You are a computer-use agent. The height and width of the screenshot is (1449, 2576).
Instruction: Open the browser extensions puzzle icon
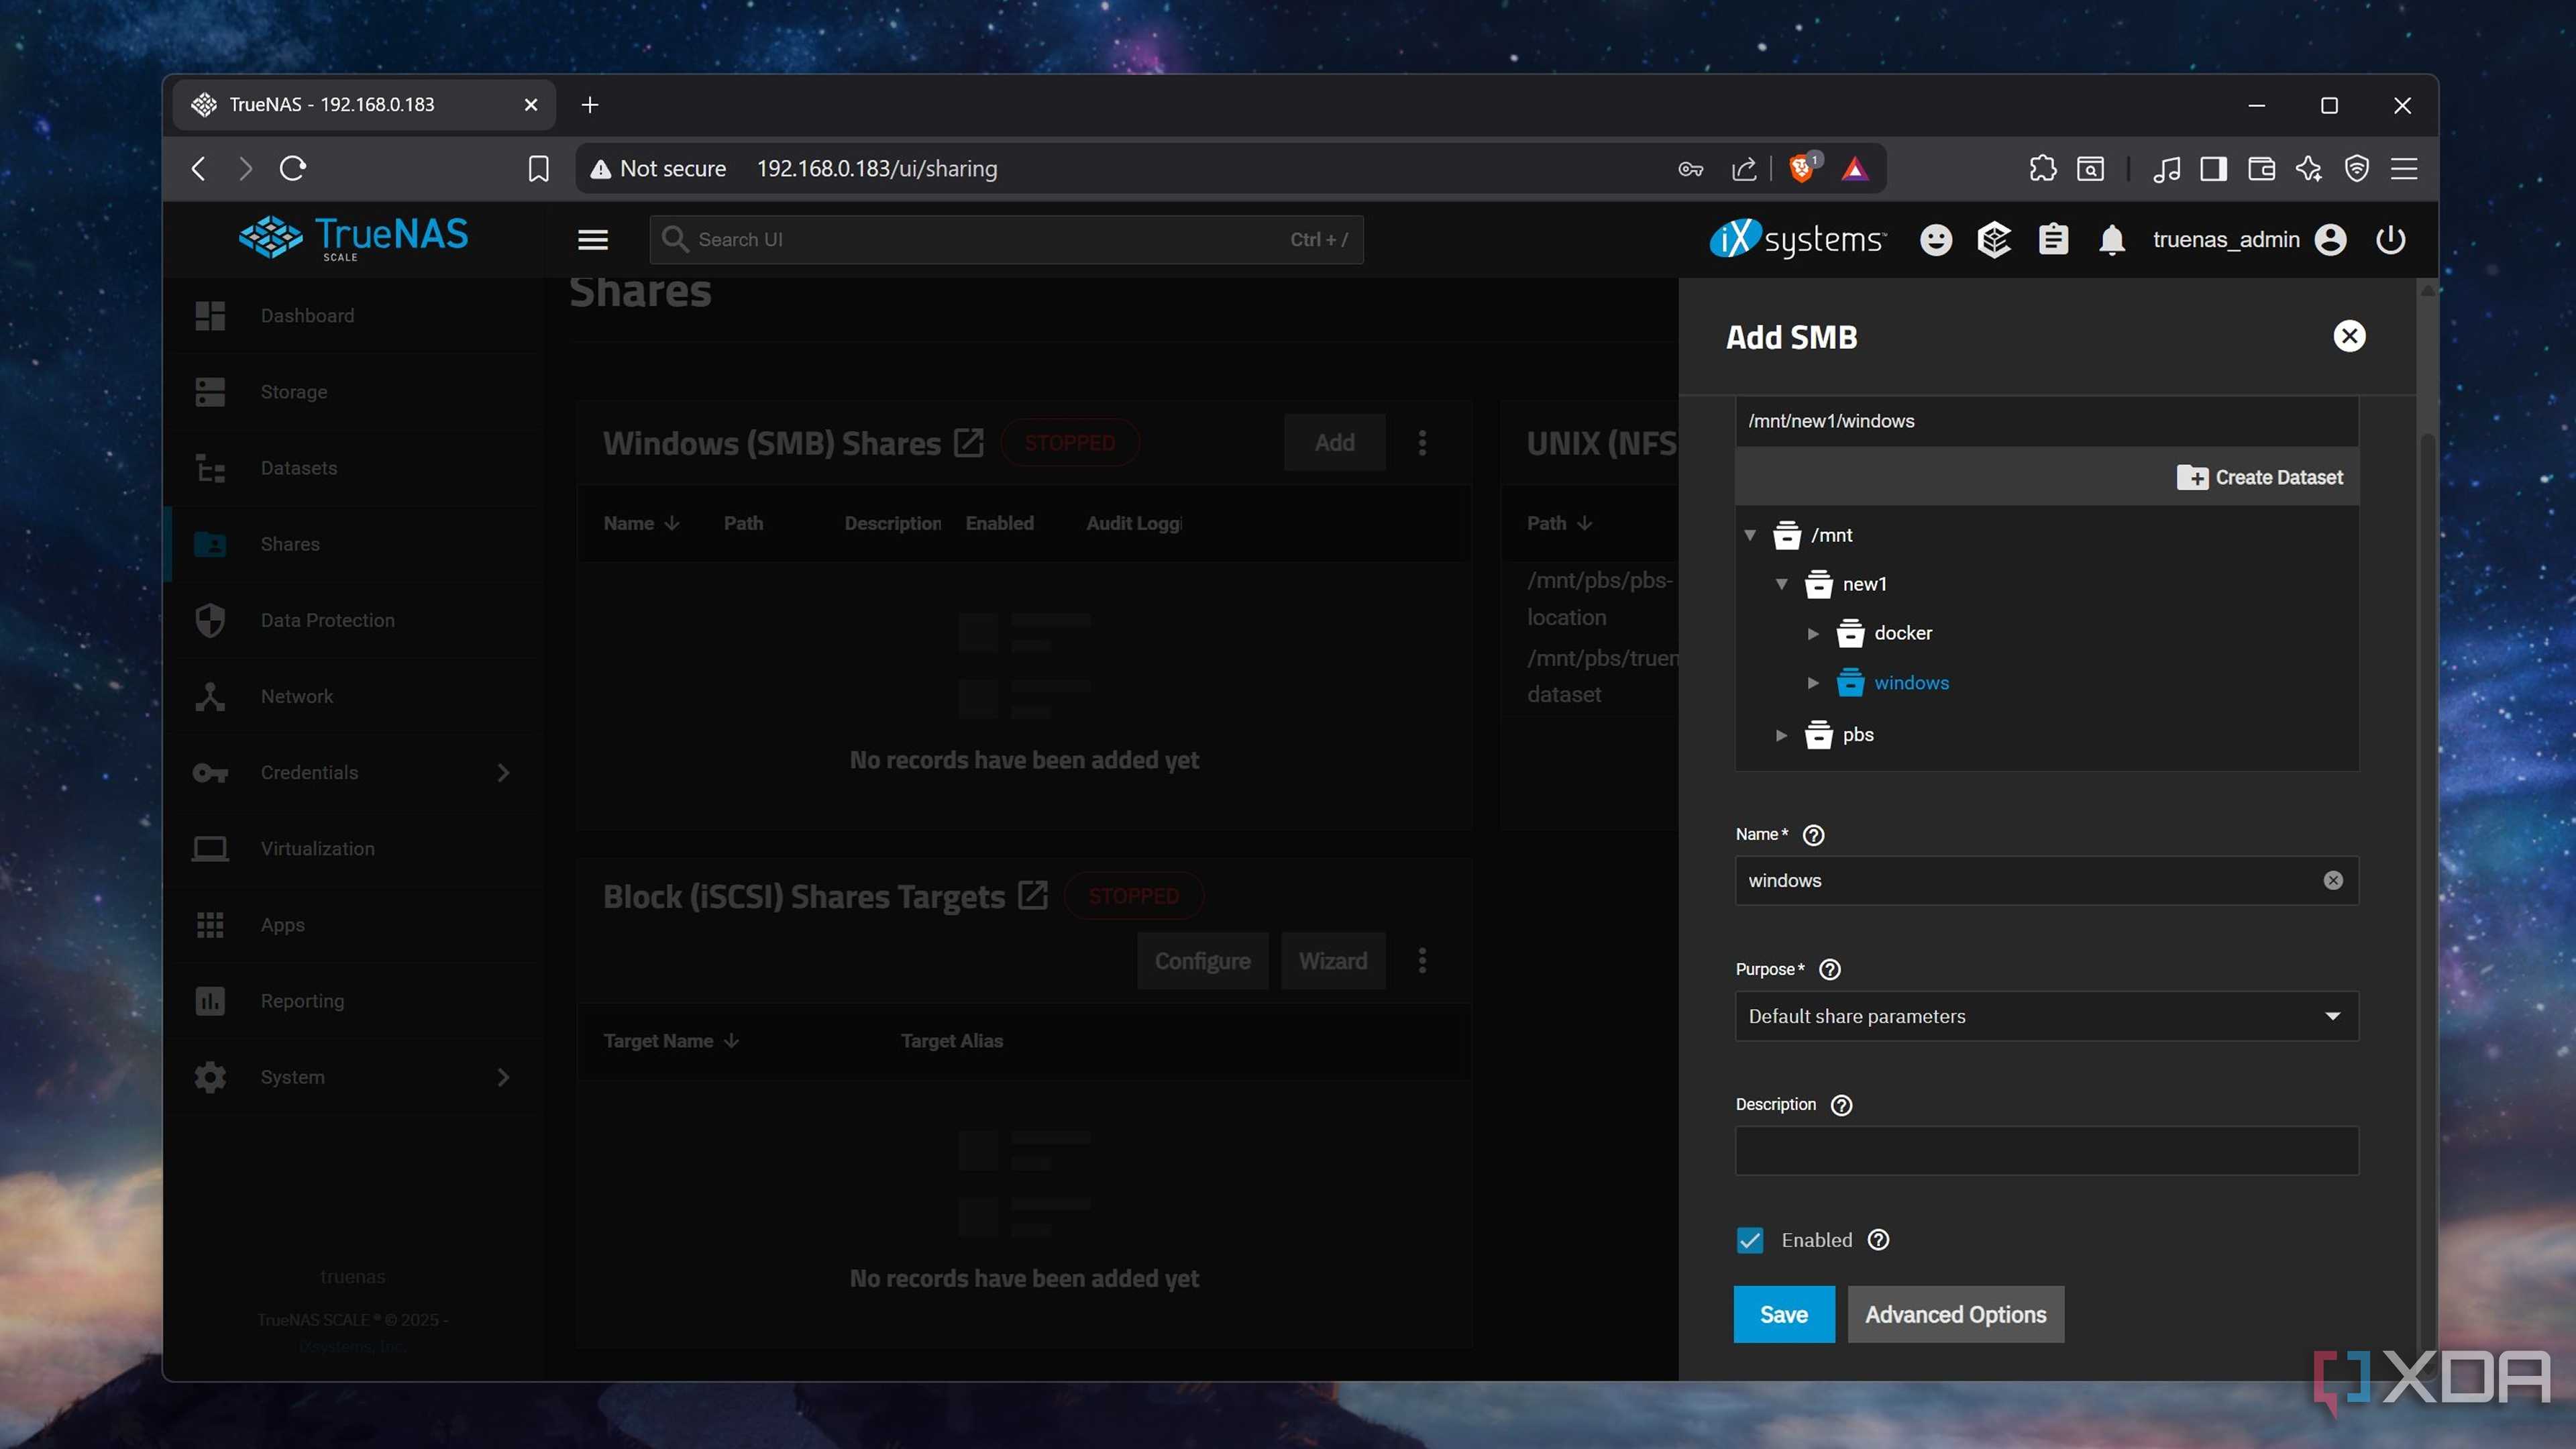point(2042,168)
